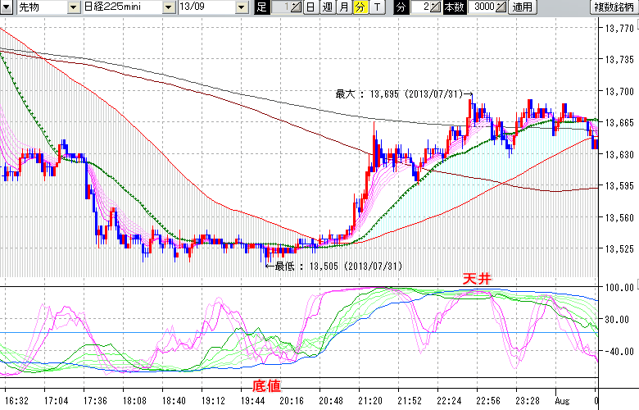Click the spinner icon beside minute interval 2
Image resolution: width=639 pixels, height=410 pixels.
(436, 7)
